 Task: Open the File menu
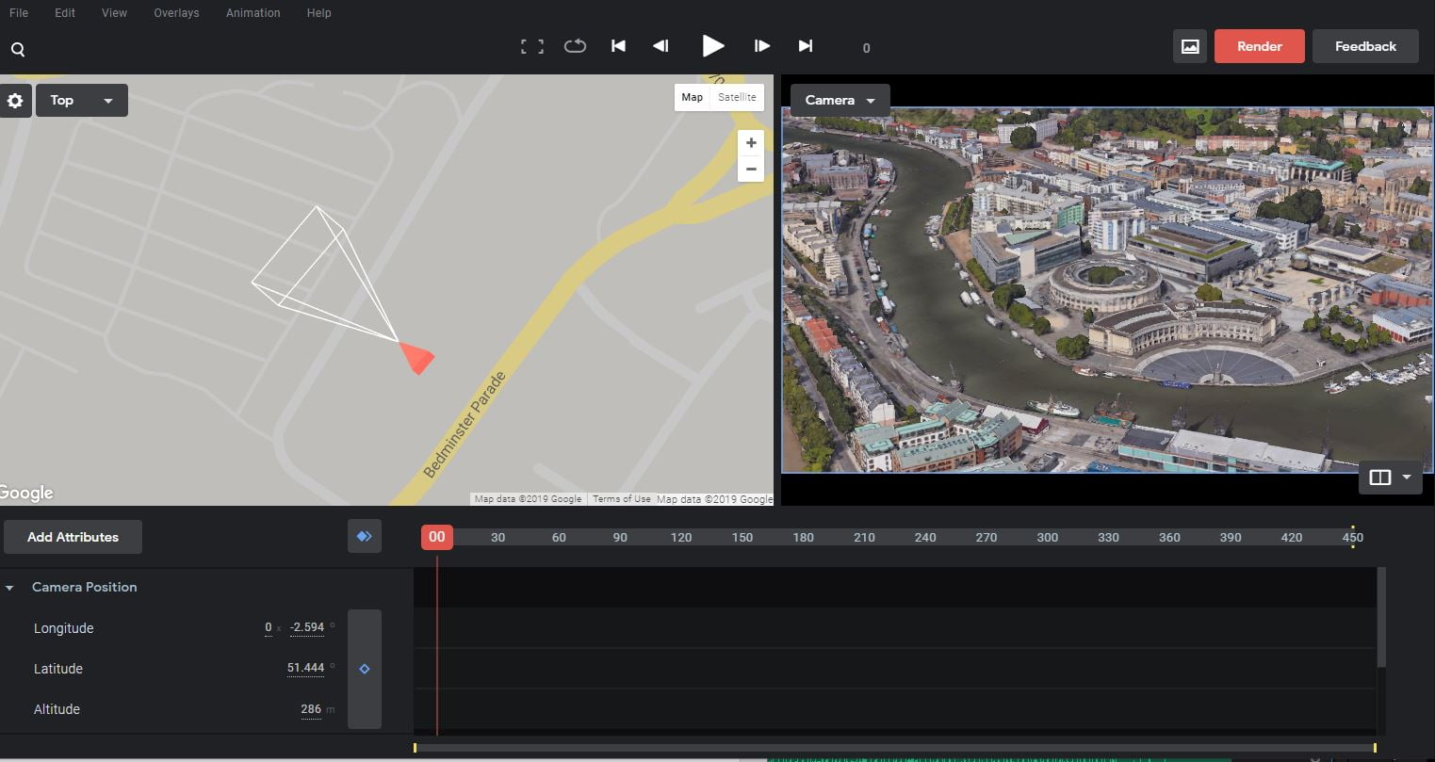pos(19,13)
